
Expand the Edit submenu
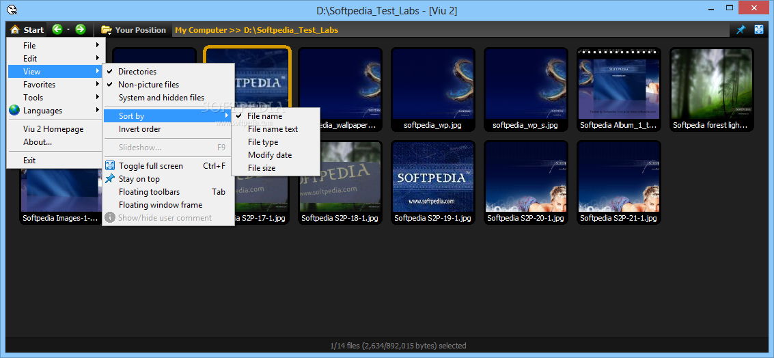[x=56, y=58]
